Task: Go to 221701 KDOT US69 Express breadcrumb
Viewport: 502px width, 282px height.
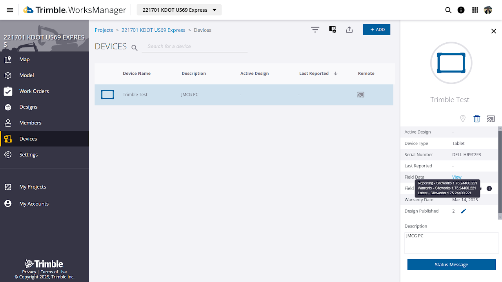Action: pos(153,30)
